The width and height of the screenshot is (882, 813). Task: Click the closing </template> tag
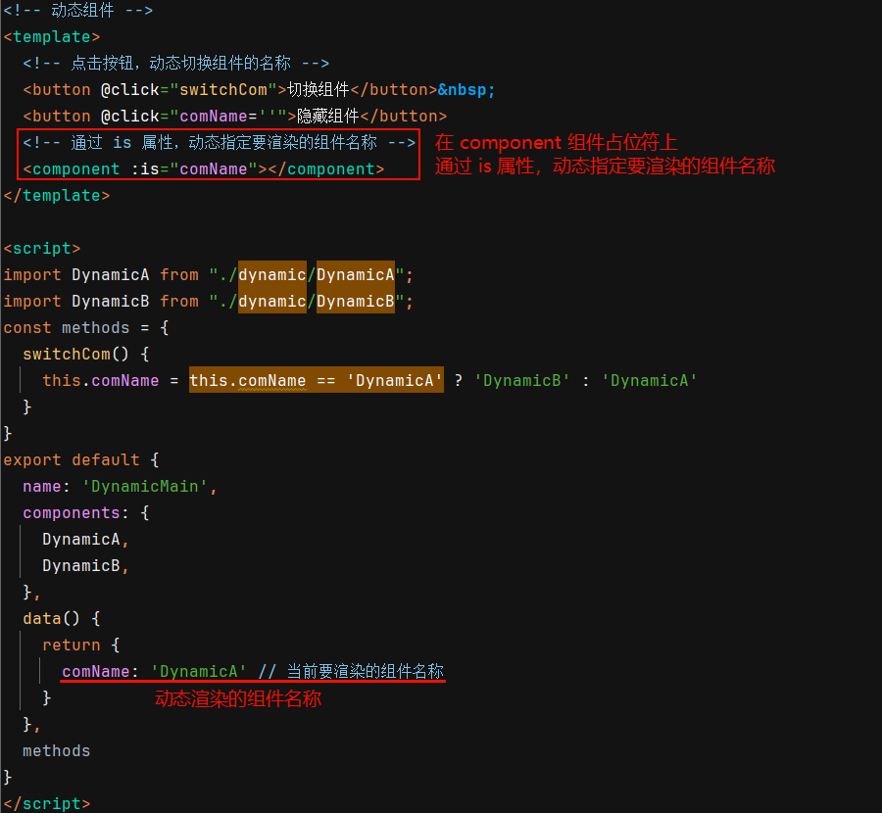coord(57,196)
